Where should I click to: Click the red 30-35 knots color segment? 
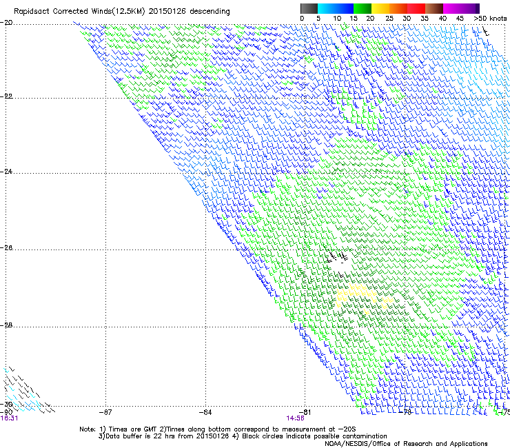tap(416, 8)
